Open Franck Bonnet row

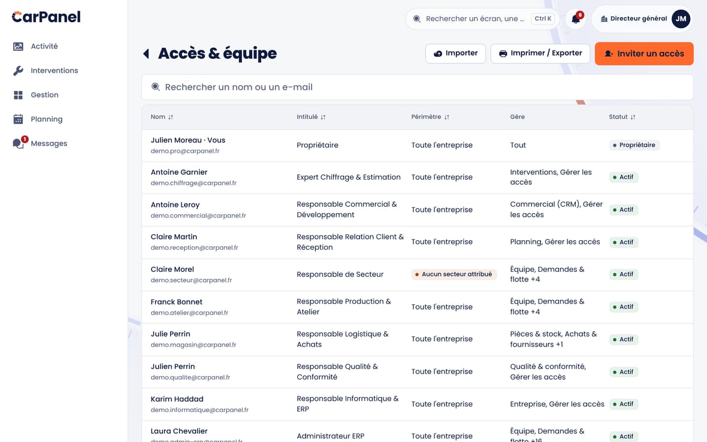417,307
